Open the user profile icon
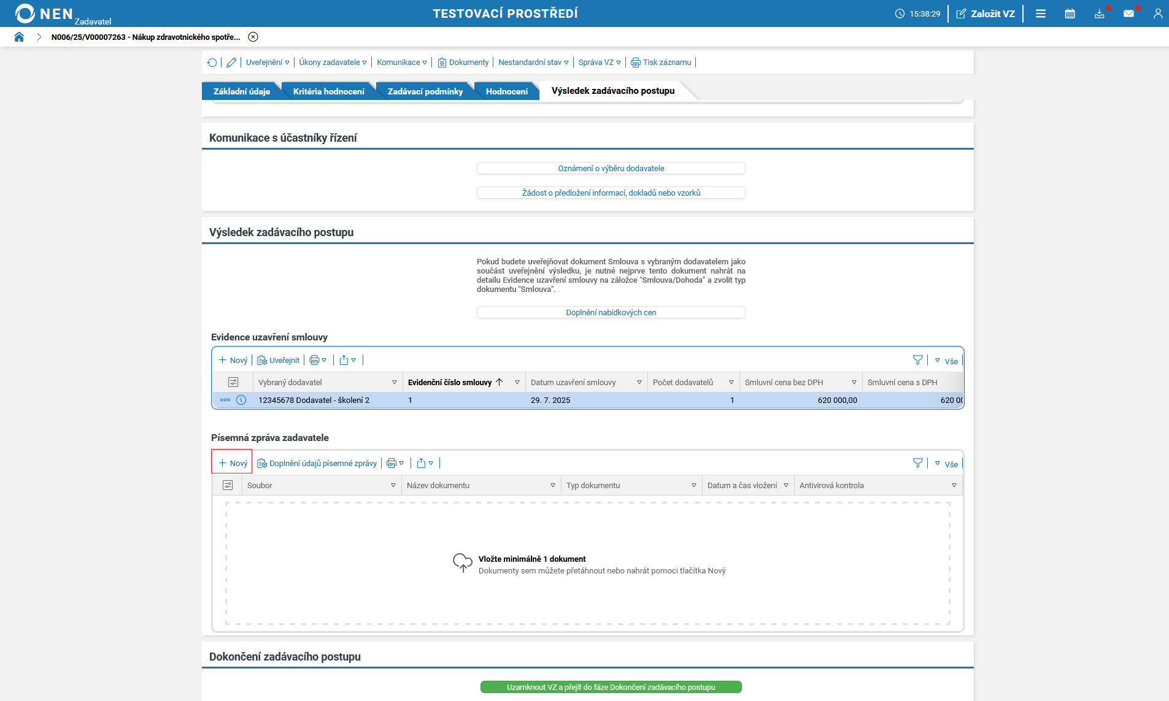Viewport: 1169px width, 701px height. tap(1157, 13)
